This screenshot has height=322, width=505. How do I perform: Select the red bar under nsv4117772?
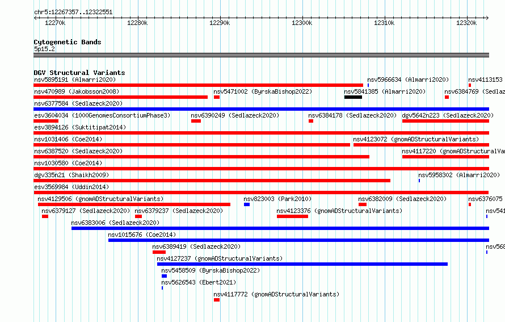pyautogui.click(x=217, y=300)
